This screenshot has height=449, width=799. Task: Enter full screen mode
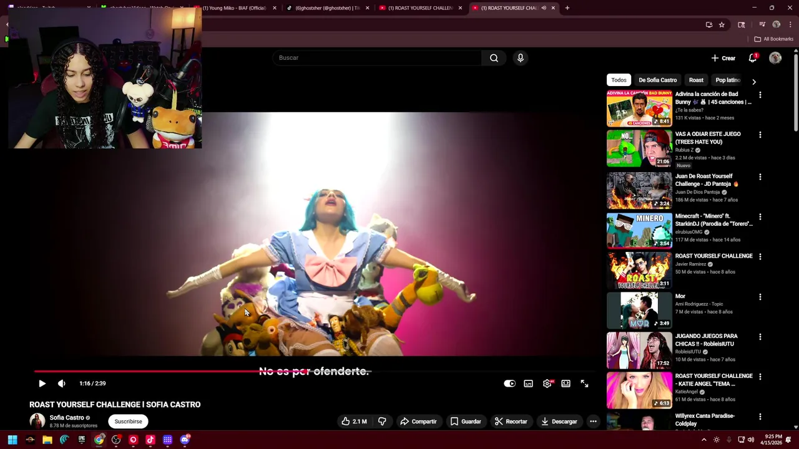click(x=584, y=384)
